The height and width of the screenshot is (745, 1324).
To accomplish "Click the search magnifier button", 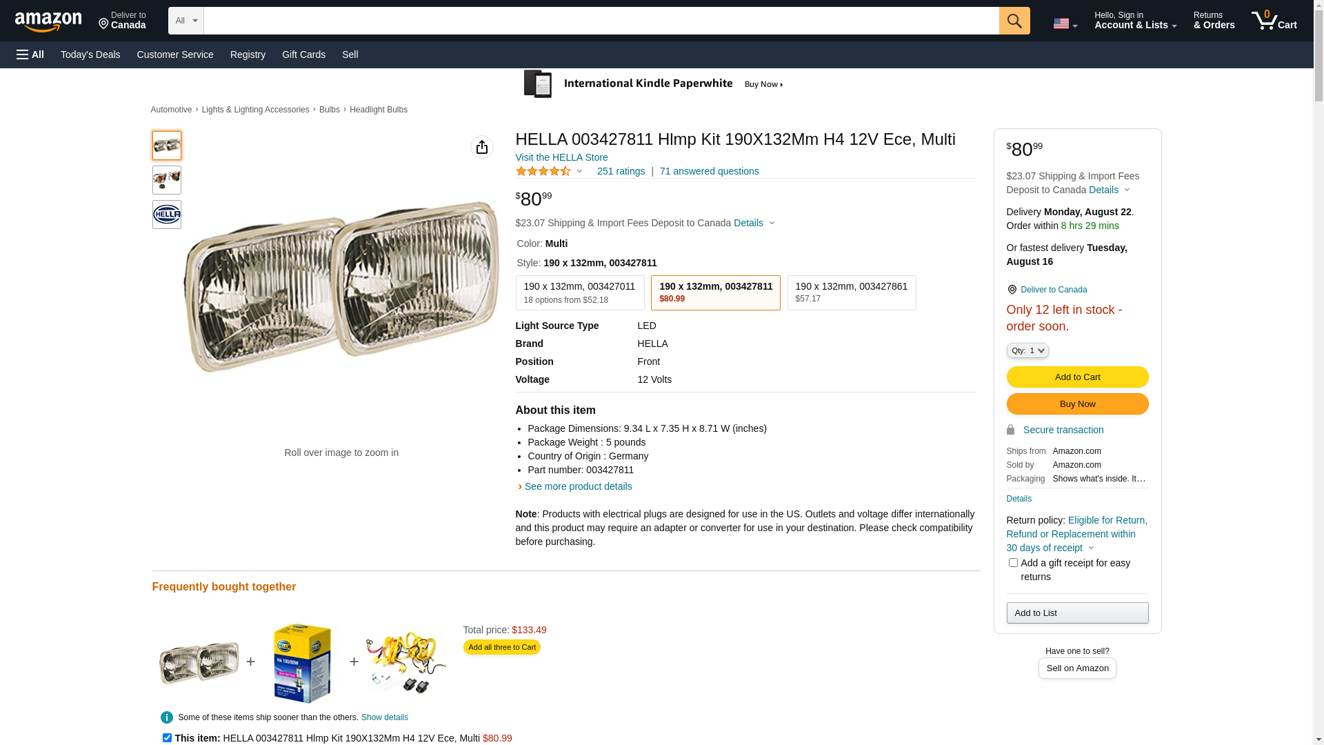I will 1014,21.
